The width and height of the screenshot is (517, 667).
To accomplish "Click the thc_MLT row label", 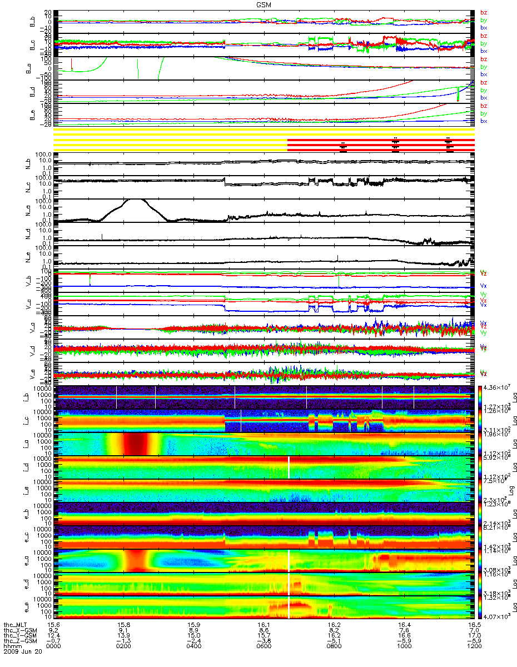I will pyautogui.click(x=15, y=624).
